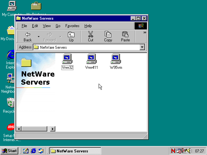The image size is (207, 155).
Task: Click the red Novell N tray icon
Action: 173,151
